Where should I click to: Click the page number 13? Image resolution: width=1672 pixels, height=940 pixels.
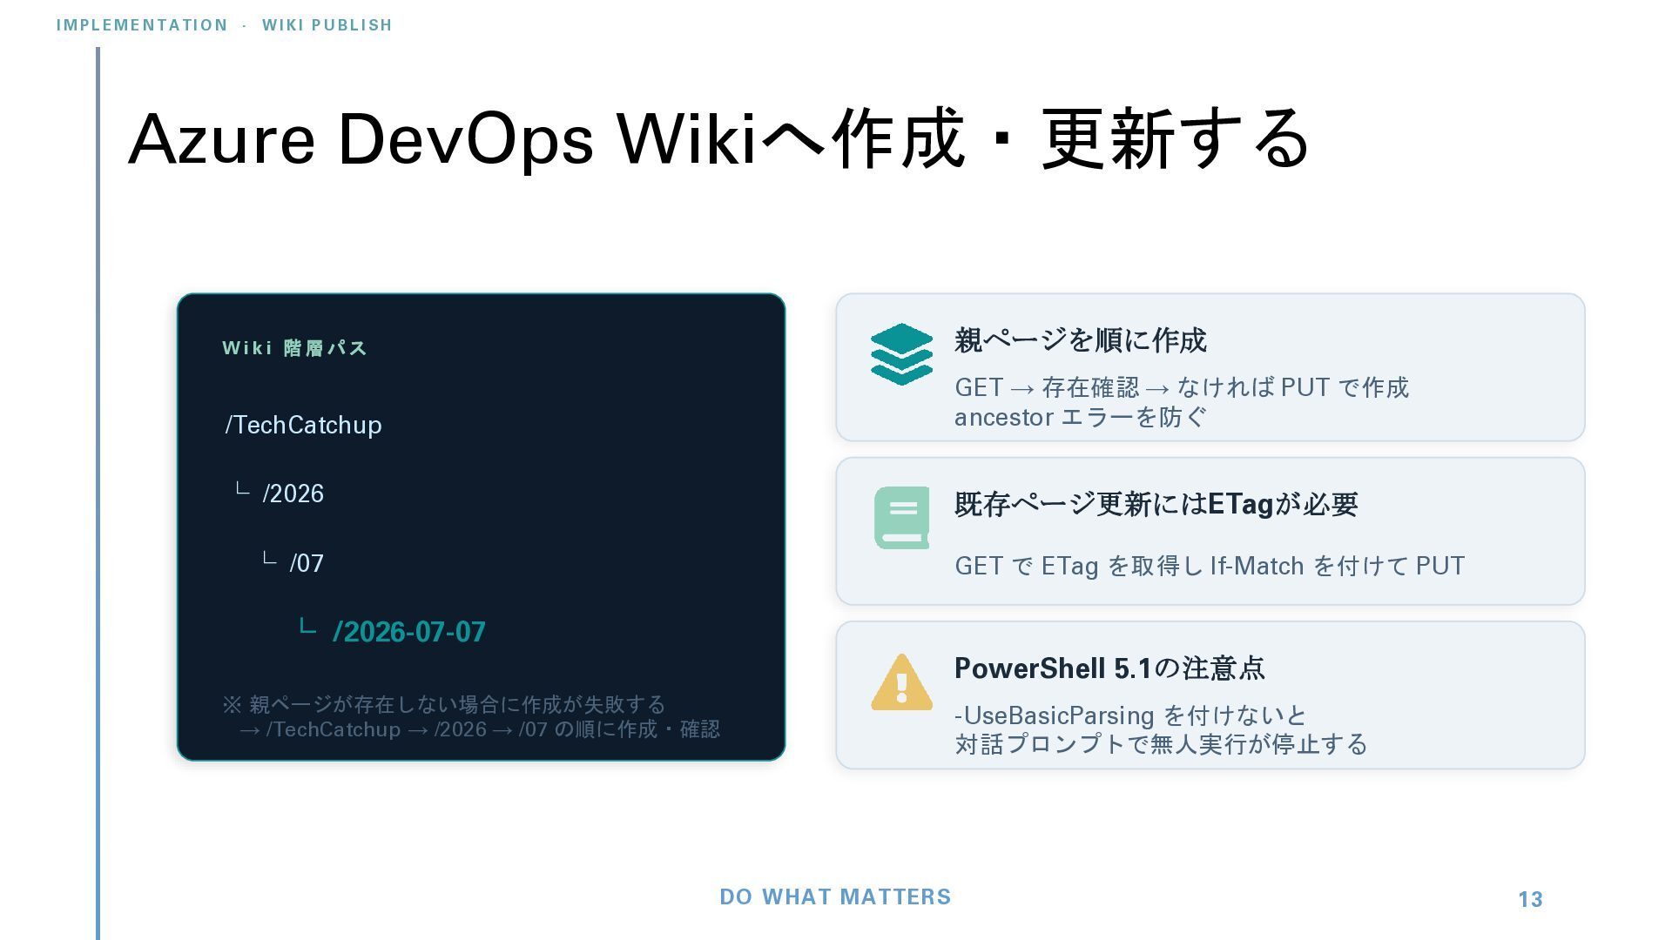(x=1530, y=899)
